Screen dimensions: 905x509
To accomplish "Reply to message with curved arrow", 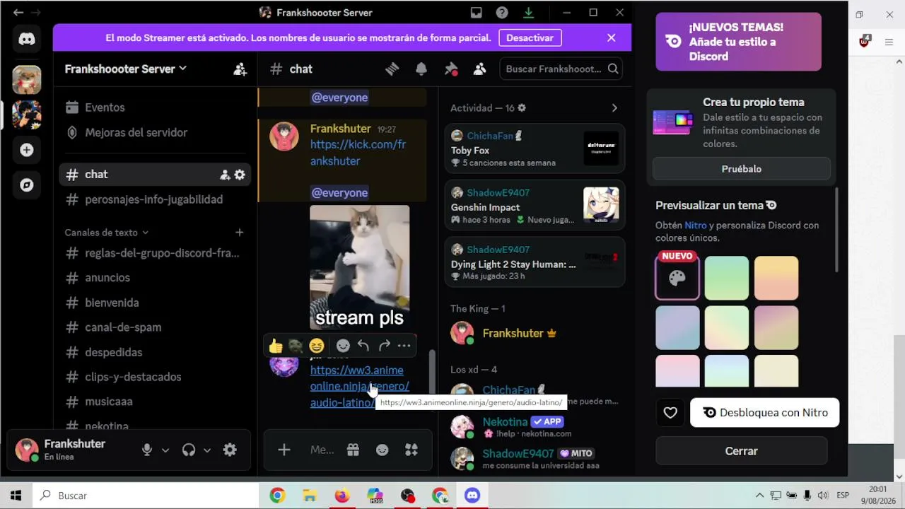I will point(363,346).
